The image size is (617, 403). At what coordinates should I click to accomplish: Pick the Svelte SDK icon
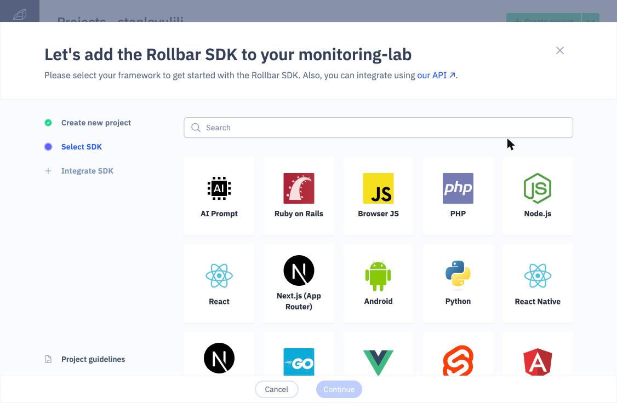[x=458, y=360]
